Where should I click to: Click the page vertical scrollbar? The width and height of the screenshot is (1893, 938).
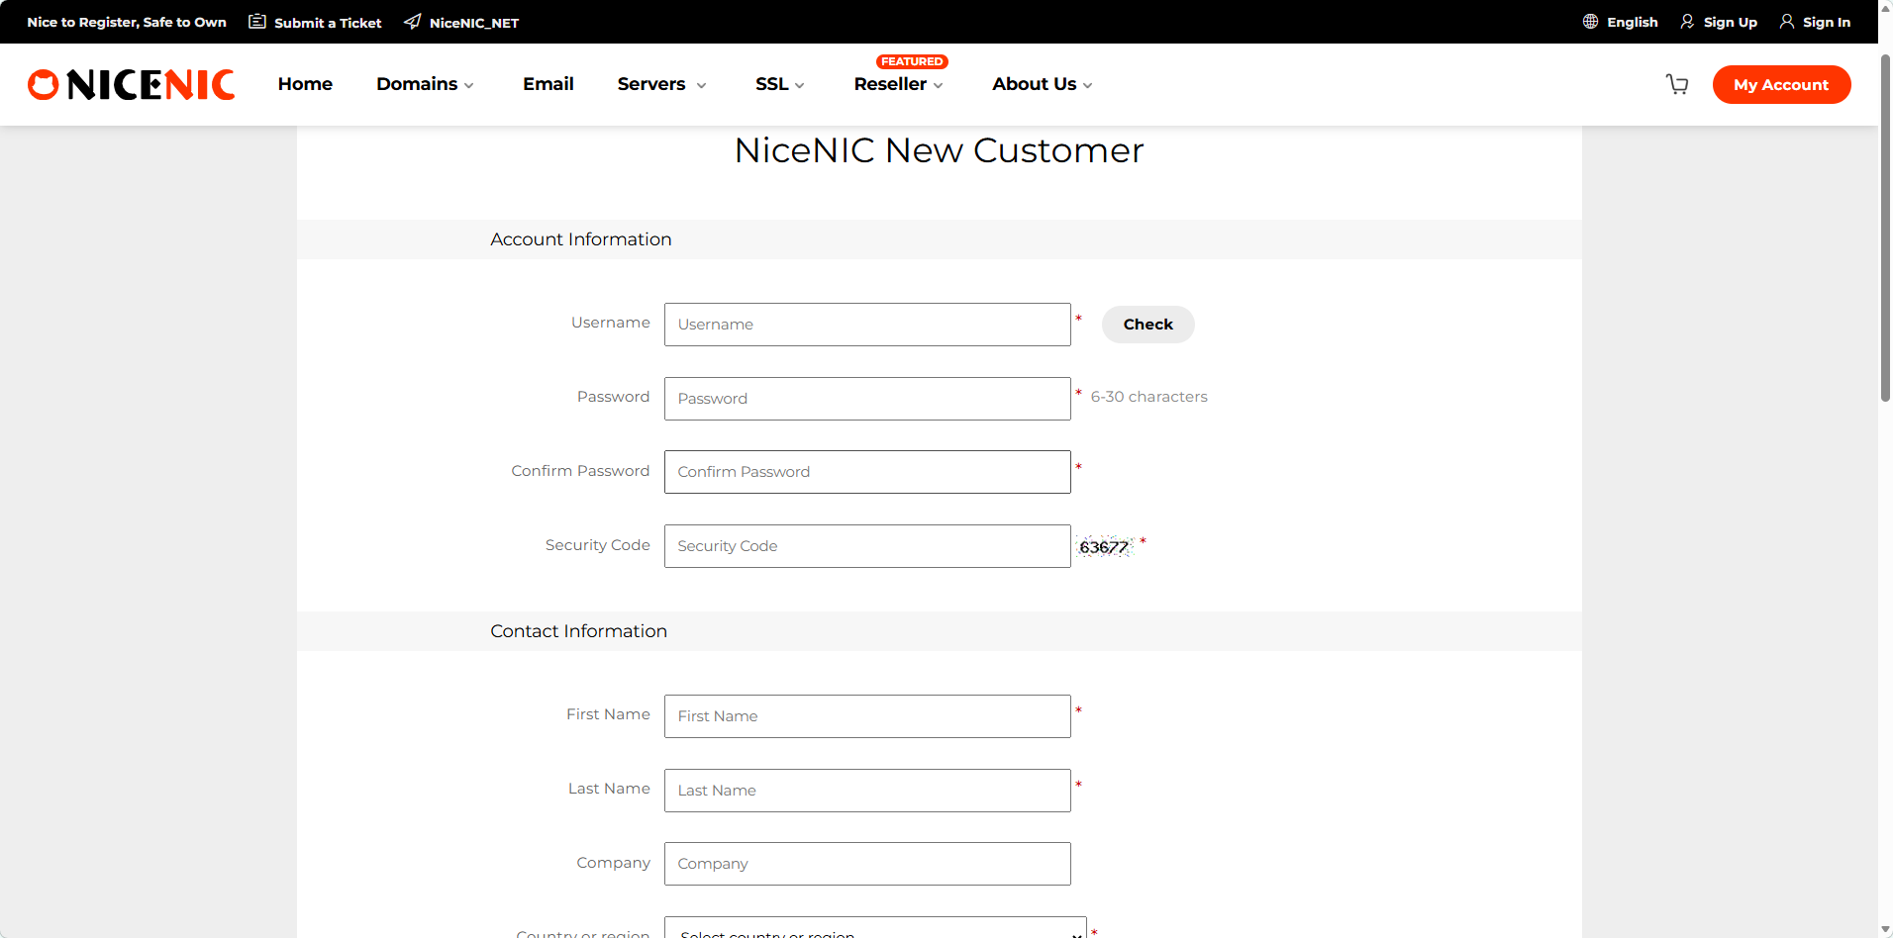(1885, 228)
